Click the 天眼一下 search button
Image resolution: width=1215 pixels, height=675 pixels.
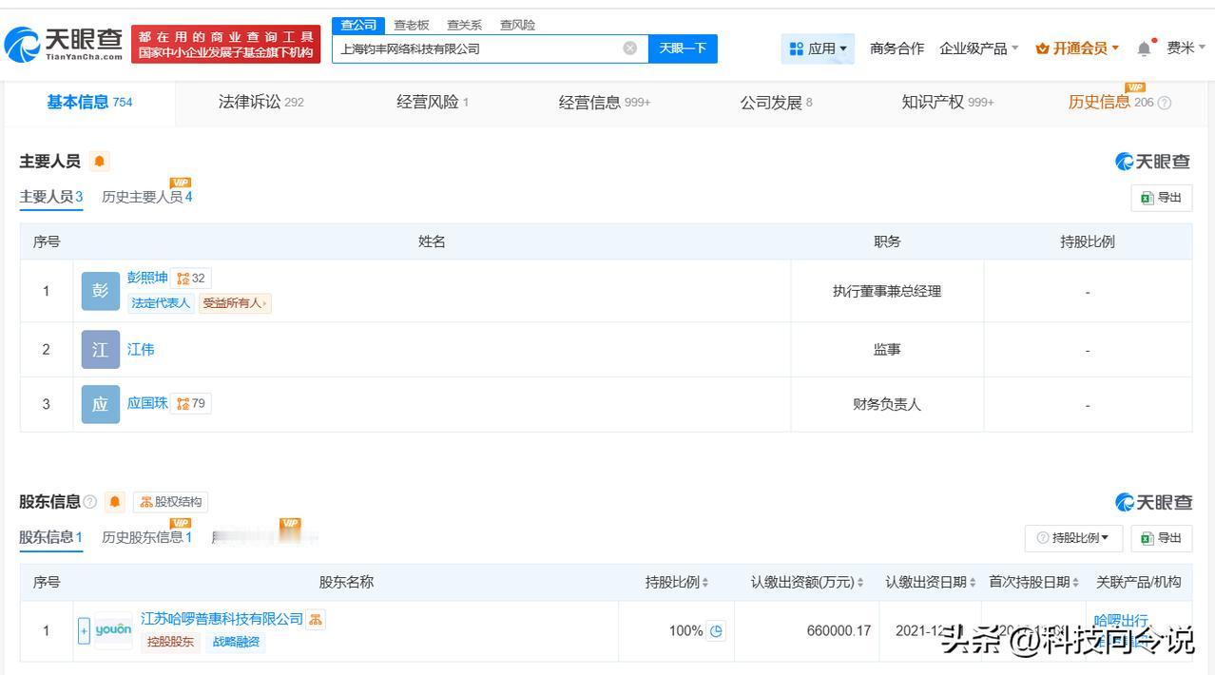683,48
